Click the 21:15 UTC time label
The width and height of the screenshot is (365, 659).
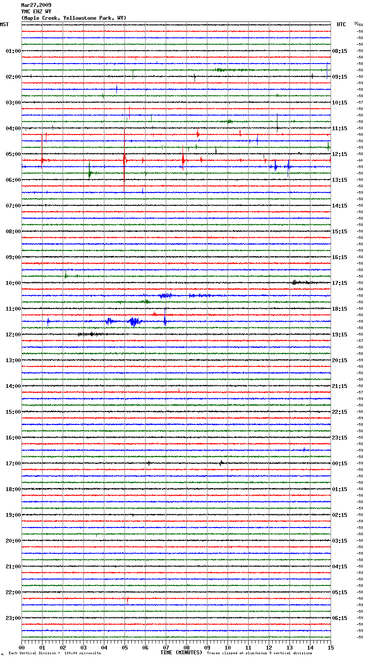tap(340, 386)
